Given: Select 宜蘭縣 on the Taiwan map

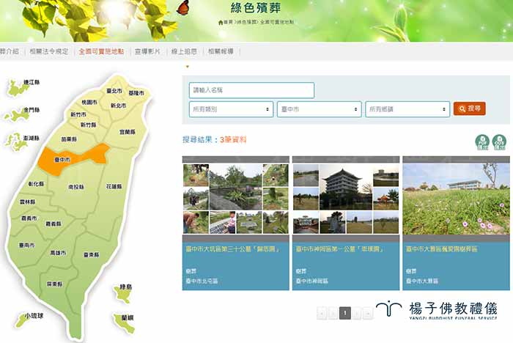Looking at the screenshot, I should tap(128, 132).
